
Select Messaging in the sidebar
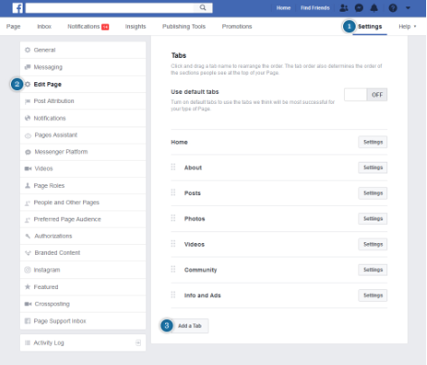coord(83,67)
